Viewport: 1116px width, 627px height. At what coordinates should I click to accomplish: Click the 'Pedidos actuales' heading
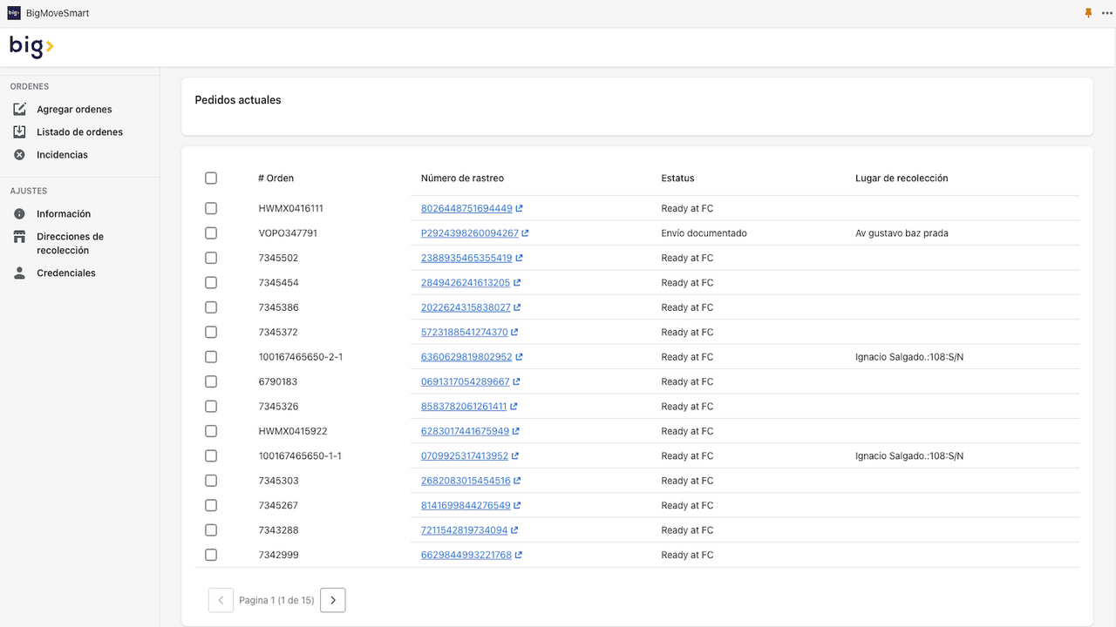click(x=238, y=100)
